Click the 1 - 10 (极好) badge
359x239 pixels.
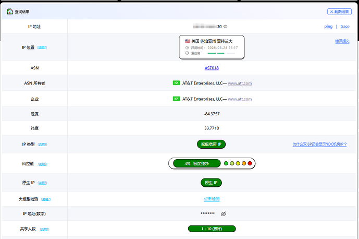tap(212, 229)
